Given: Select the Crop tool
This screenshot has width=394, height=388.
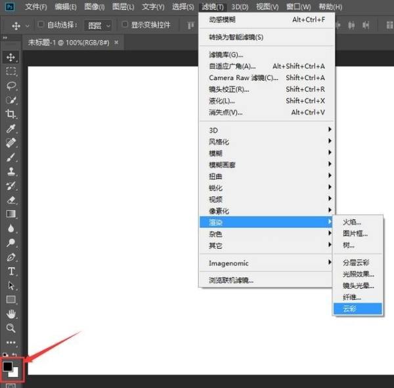Looking at the screenshot, I should [11, 114].
